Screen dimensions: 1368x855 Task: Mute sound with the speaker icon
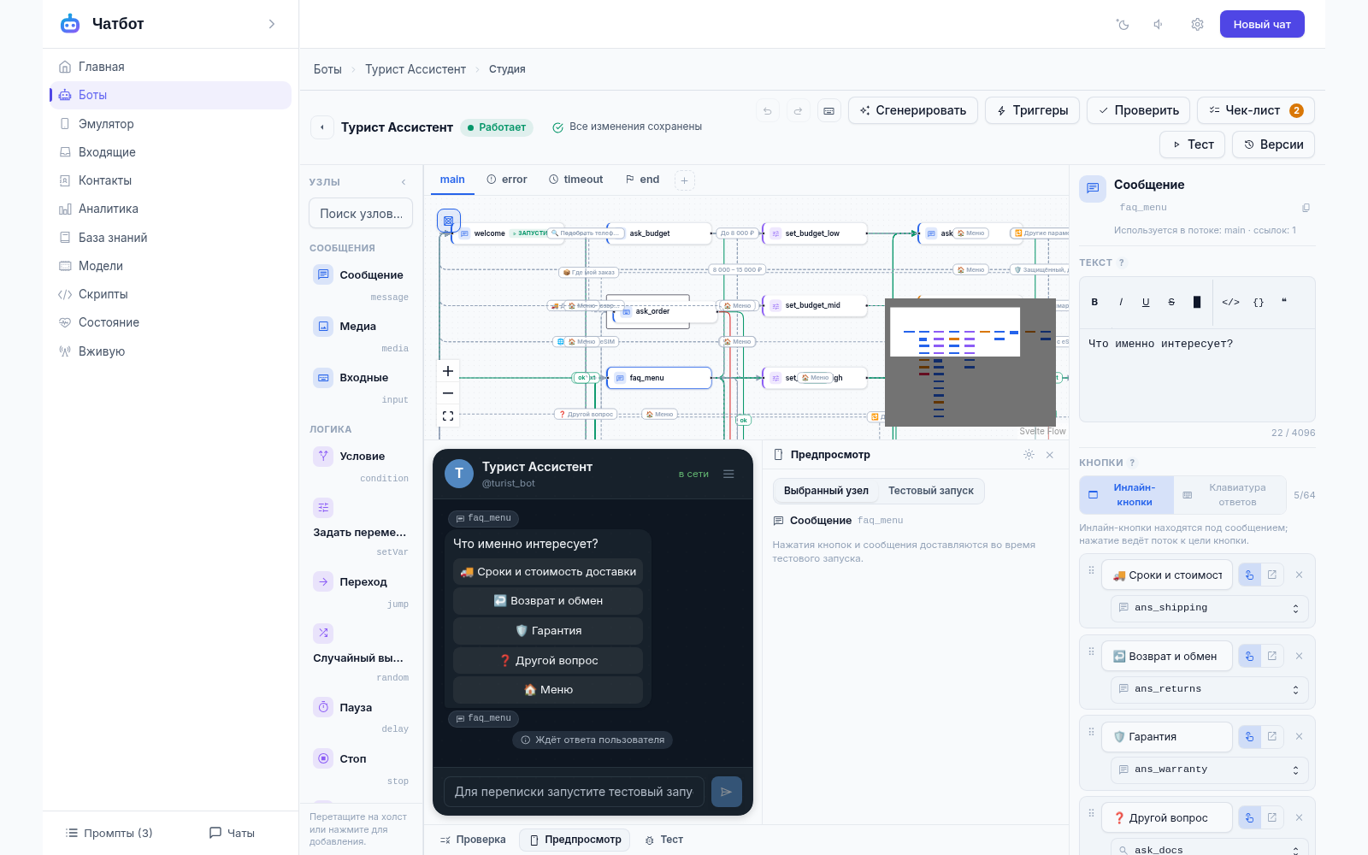tap(1159, 24)
